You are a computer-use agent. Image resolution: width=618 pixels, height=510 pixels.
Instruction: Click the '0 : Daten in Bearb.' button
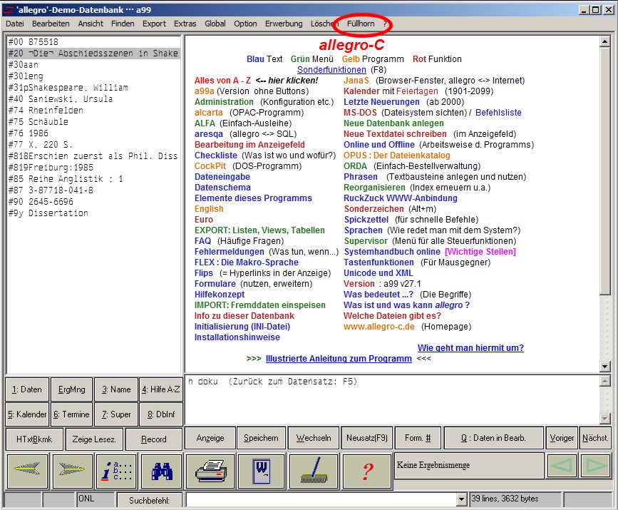tap(493, 438)
